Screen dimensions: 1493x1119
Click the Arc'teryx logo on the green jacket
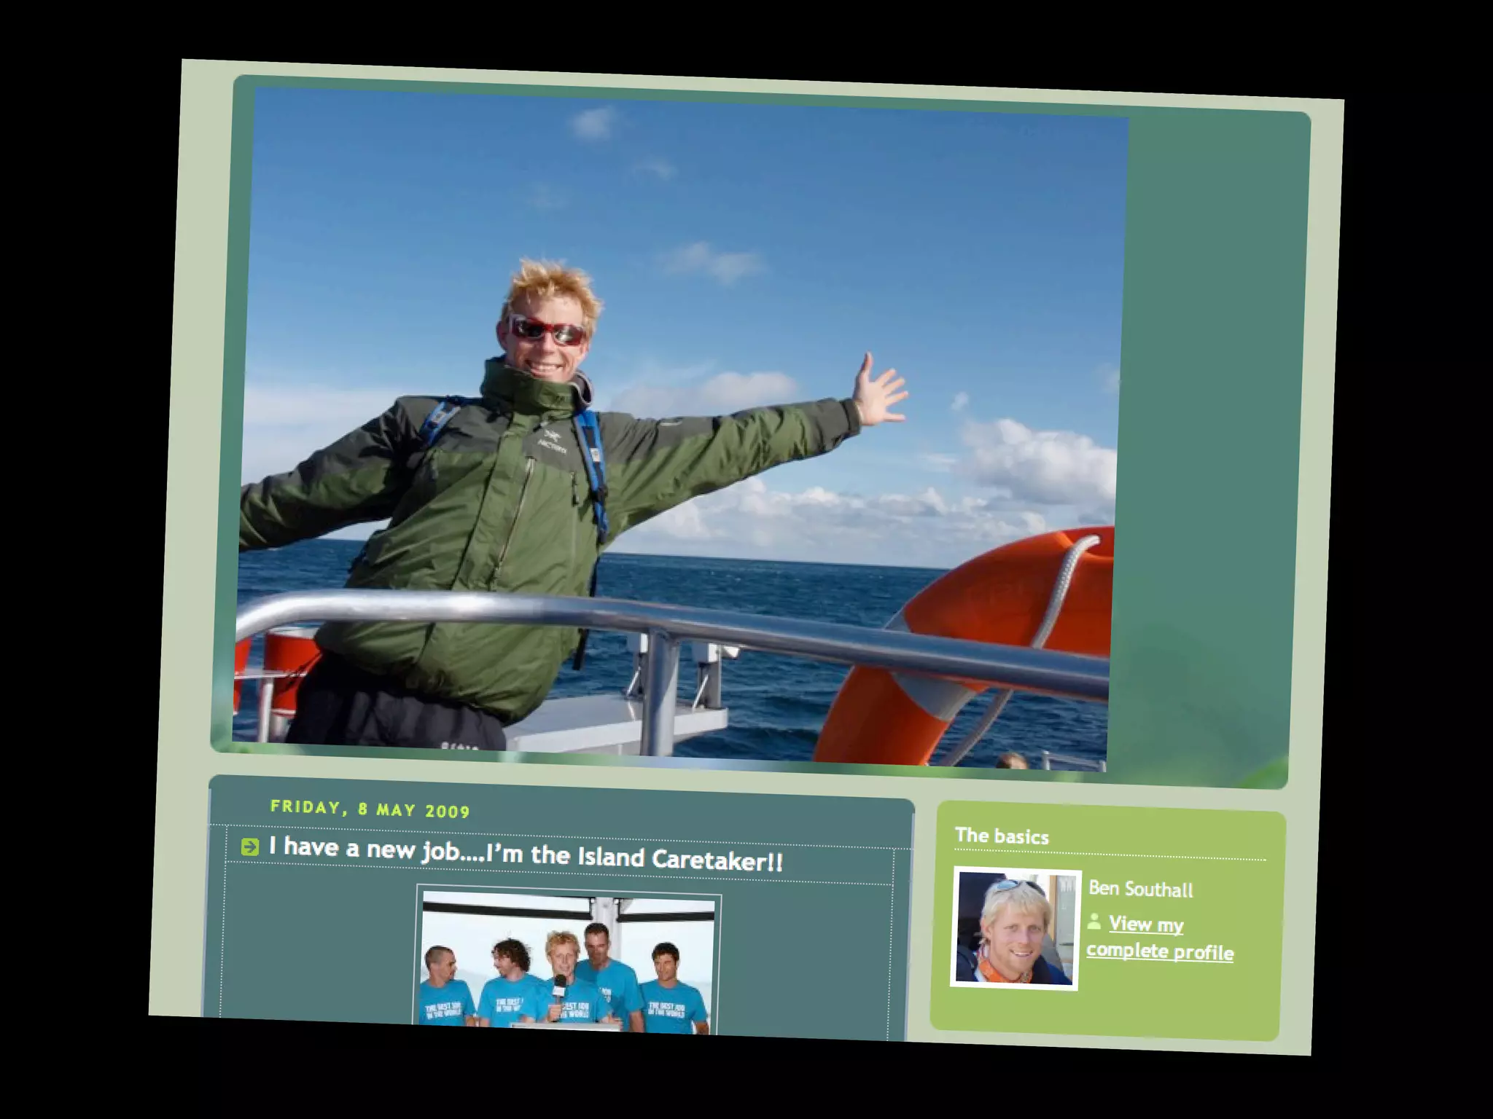click(552, 440)
